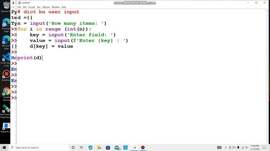Open the File menu in untitled editor

tap(19, 7)
